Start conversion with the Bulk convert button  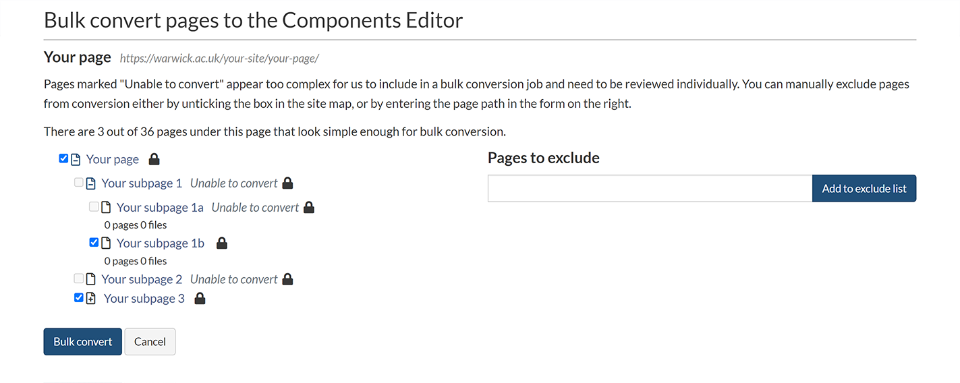82,342
